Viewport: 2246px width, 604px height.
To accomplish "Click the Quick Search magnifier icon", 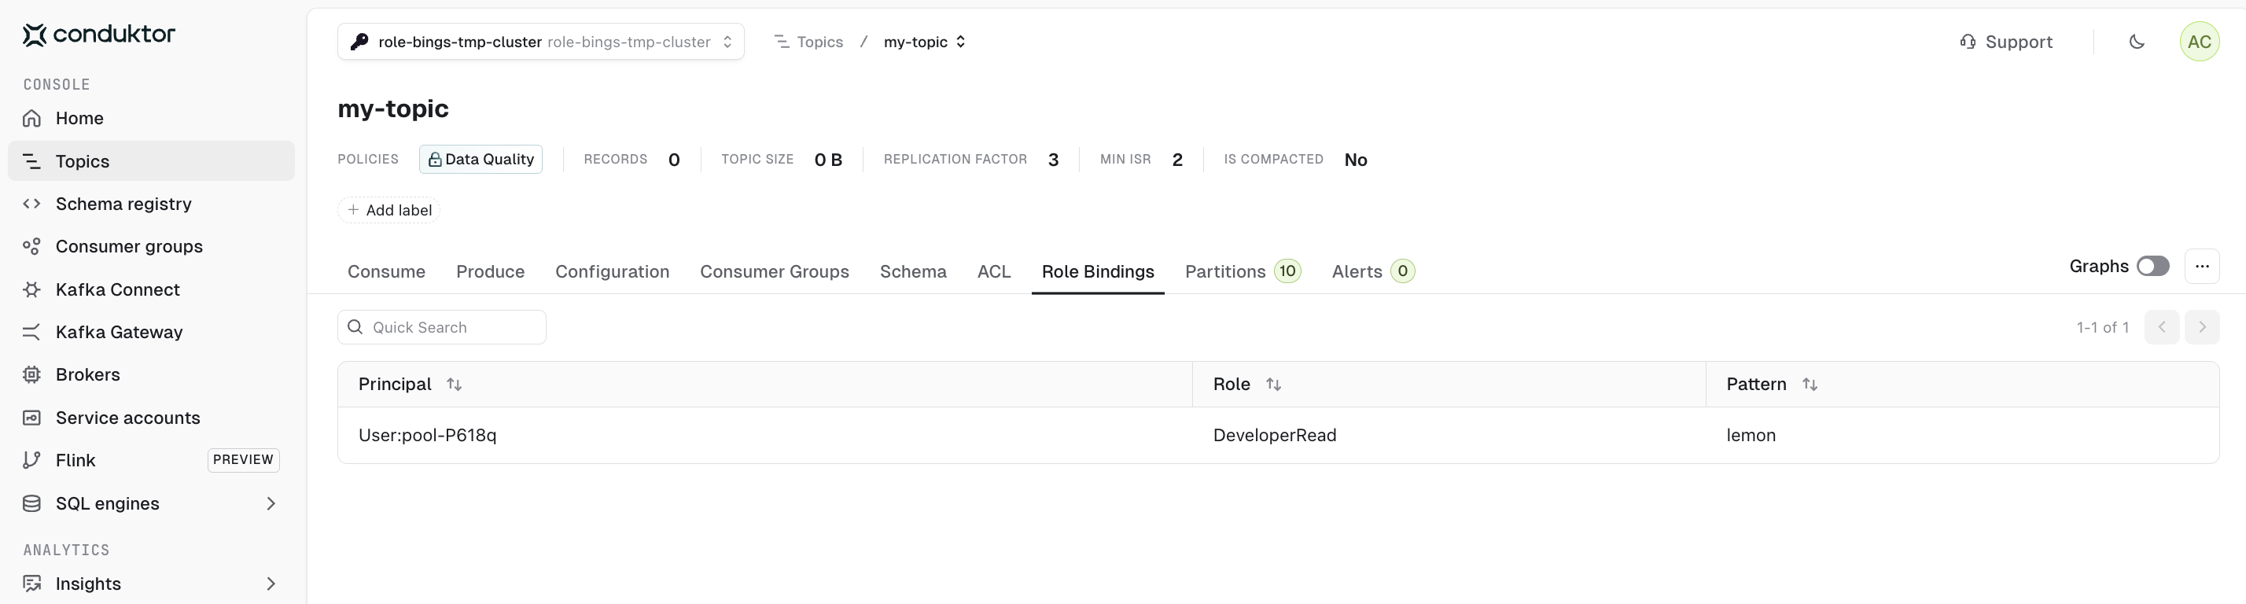I will (x=355, y=328).
